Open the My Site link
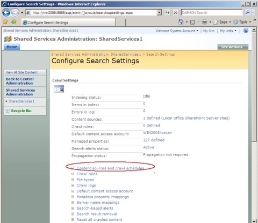 click(x=209, y=31)
